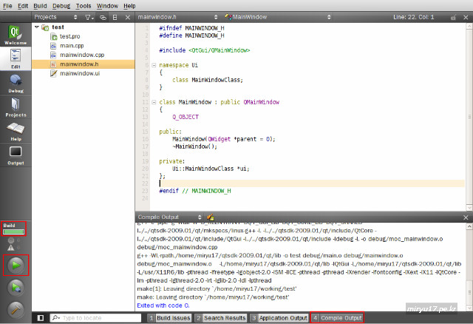Open the Projects mode in sidebar

[16, 107]
